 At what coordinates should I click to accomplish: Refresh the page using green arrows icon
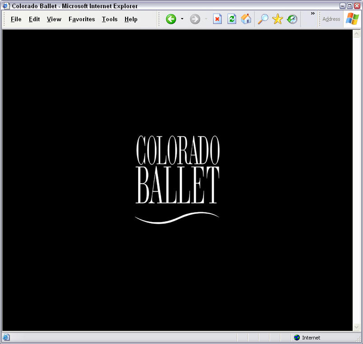[x=232, y=19]
